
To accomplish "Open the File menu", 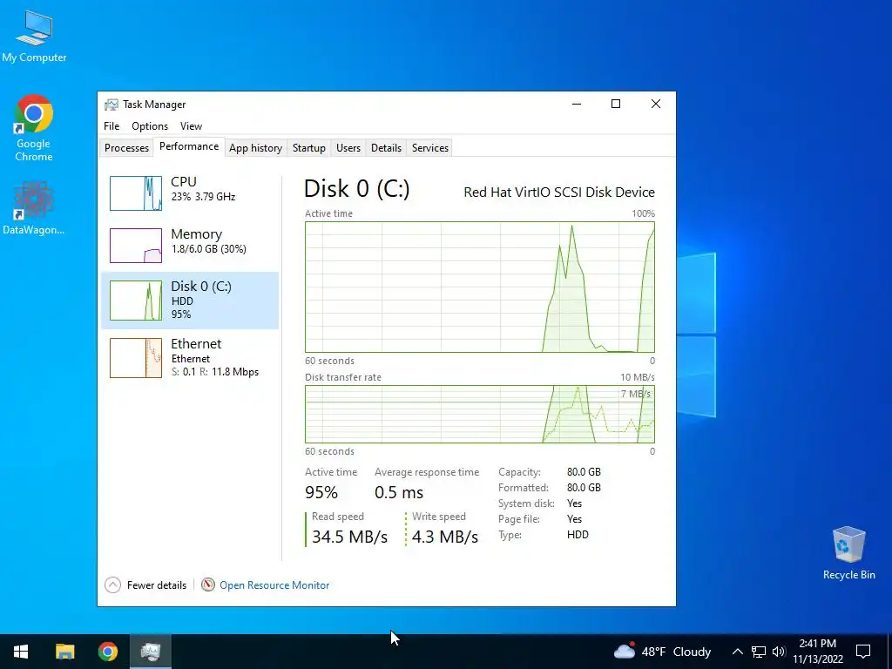I will [111, 126].
